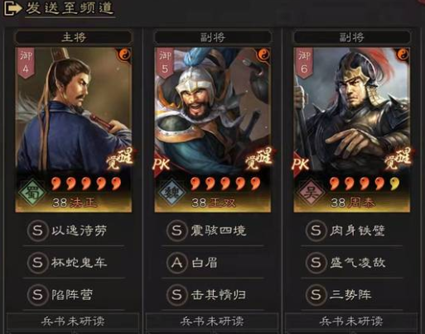Tap the yin-yang icon on 周泰 card

pyautogui.click(x=403, y=54)
